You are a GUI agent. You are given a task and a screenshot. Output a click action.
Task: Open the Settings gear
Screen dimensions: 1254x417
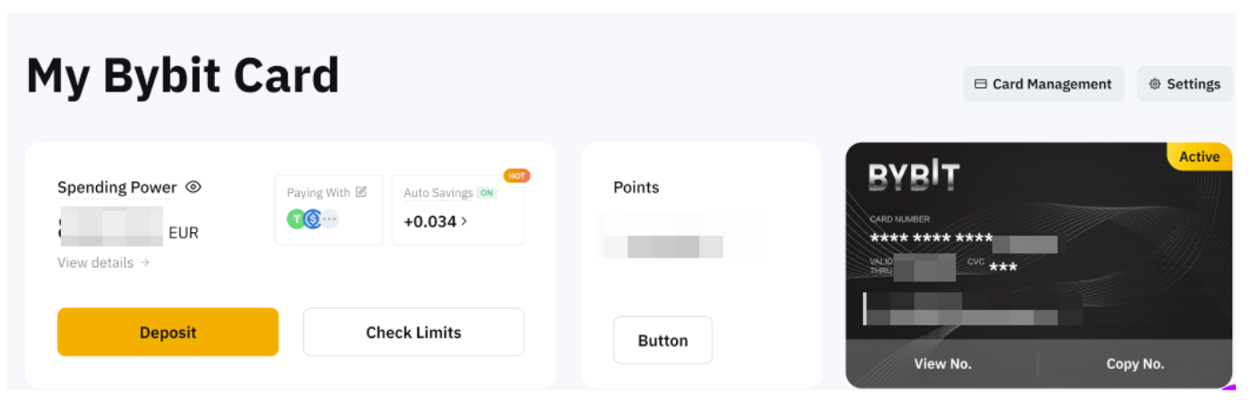coord(1184,84)
